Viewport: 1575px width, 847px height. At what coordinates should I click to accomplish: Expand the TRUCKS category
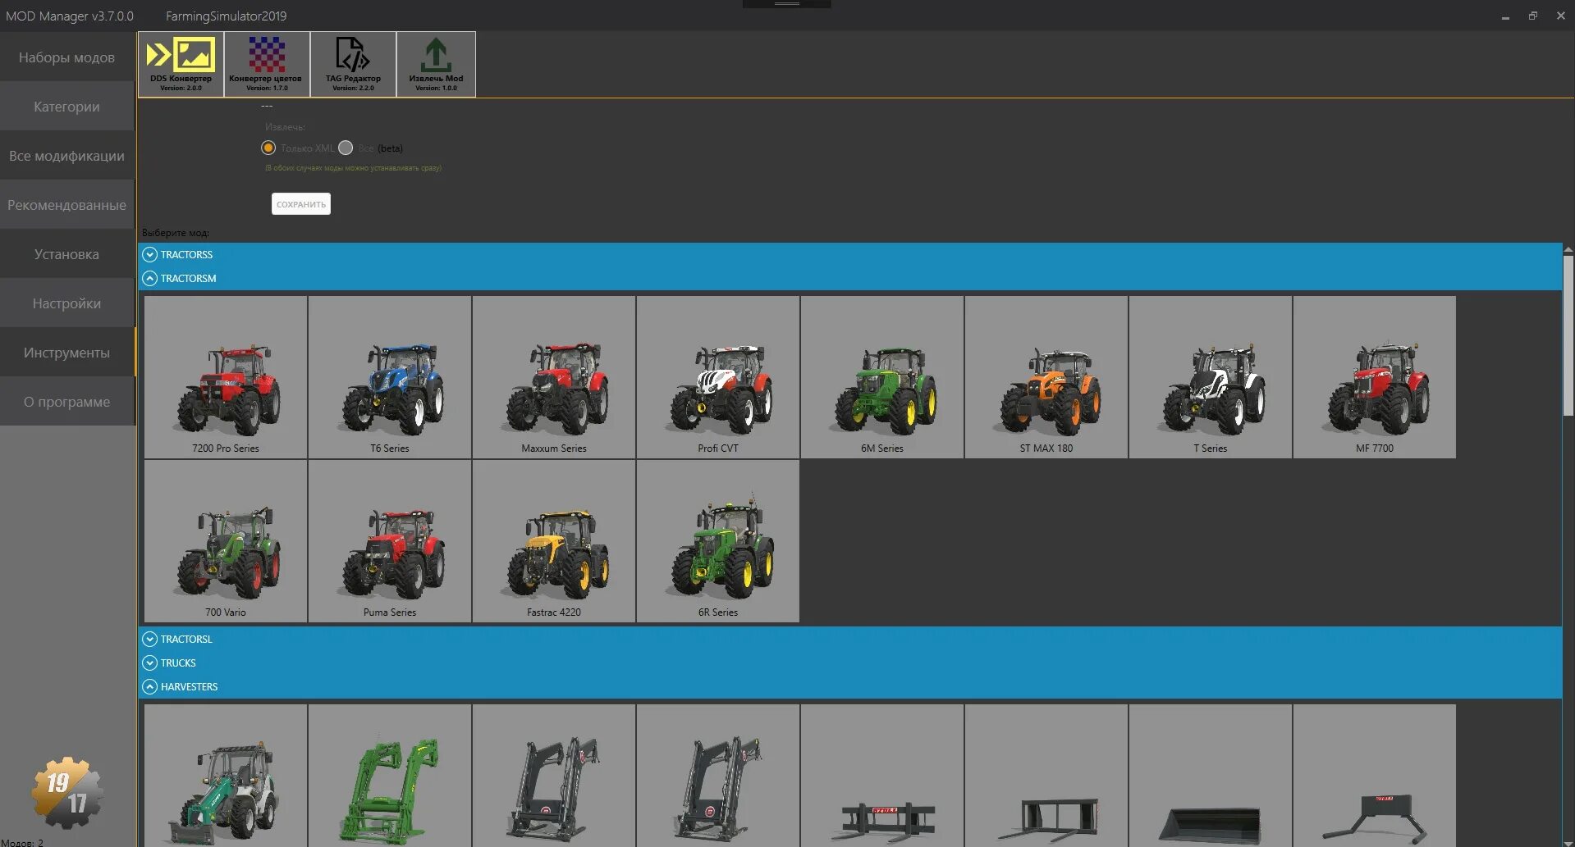[x=149, y=663]
